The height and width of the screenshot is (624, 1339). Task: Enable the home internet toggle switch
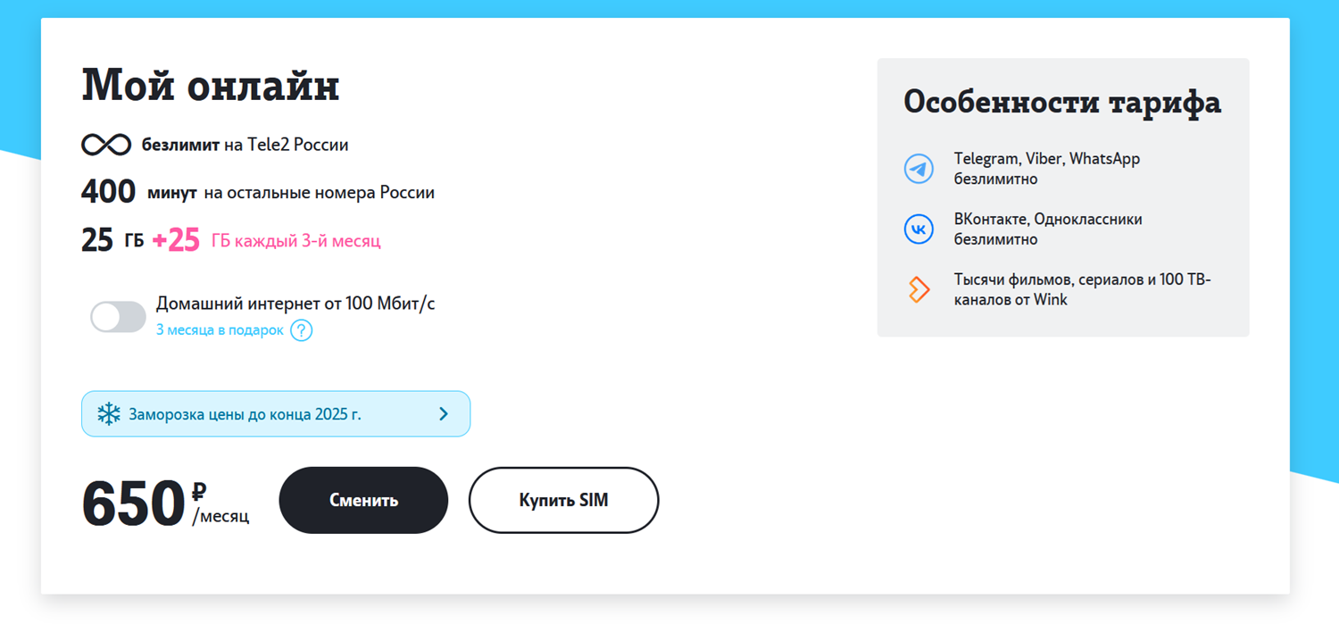118,317
